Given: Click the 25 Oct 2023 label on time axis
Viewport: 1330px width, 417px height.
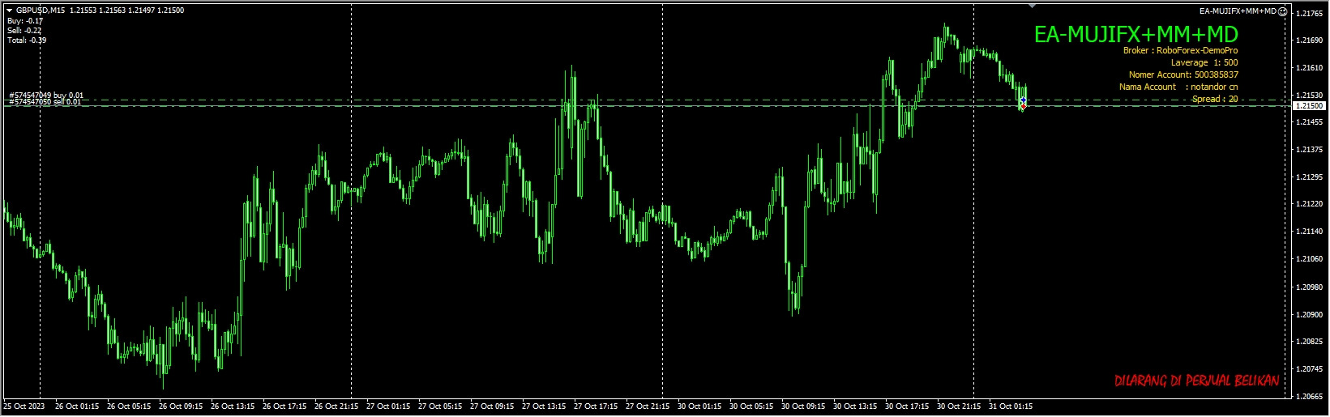Looking at the screenshot, I should (x=22, y=406).
